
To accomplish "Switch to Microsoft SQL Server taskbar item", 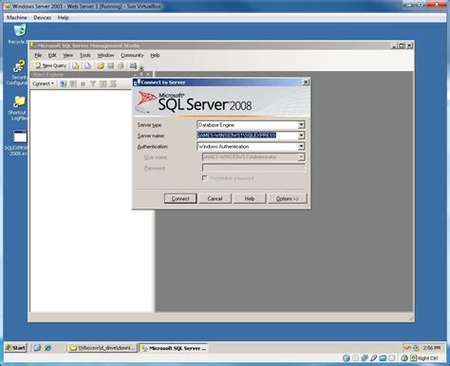I will [x=174, y=348].
